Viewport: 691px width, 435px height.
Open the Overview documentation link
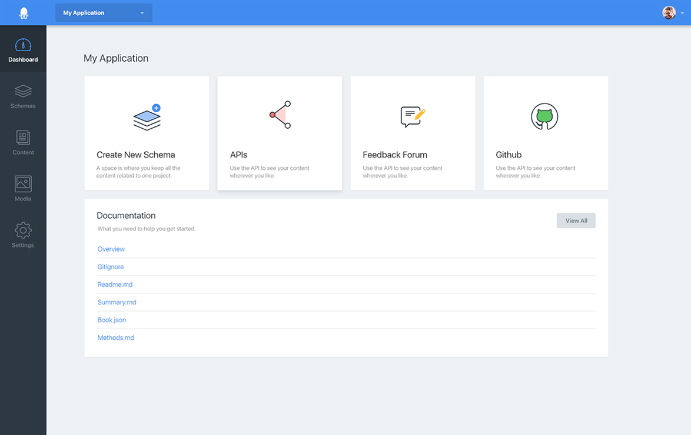(111, 249)
